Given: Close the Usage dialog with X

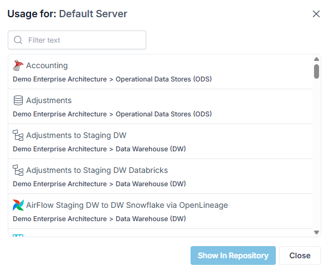Looking at the screenshot, I should (316, 14).
